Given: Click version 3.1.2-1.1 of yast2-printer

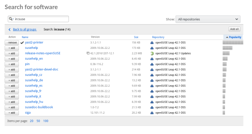Looking at the screenshot, I should click(96, 43).
